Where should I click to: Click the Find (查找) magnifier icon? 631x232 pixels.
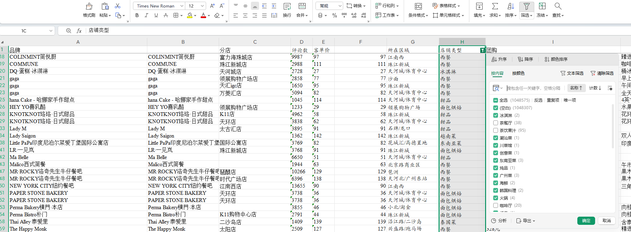point(558,6)
